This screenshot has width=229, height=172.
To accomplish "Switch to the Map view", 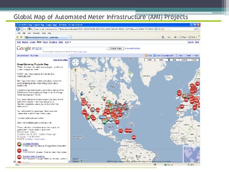I will pos(174,60).
